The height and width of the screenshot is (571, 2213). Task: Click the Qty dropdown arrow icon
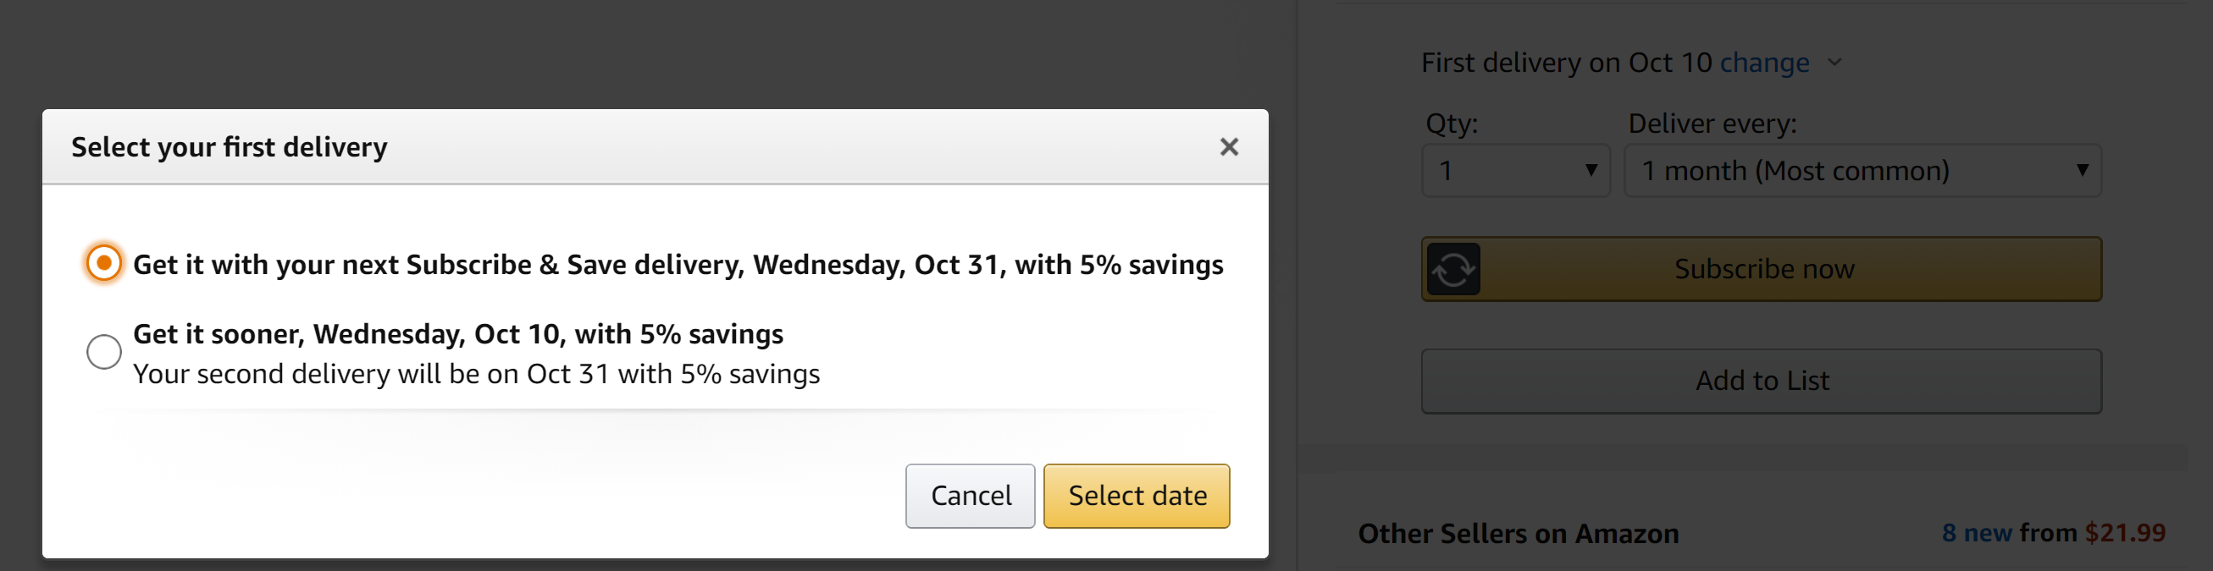click(1591, 170)
